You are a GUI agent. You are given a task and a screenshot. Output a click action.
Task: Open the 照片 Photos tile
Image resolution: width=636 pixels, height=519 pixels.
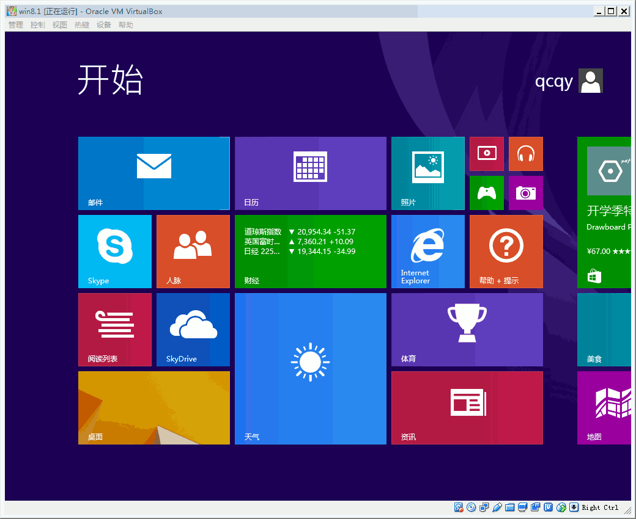(x=428, y=173)
